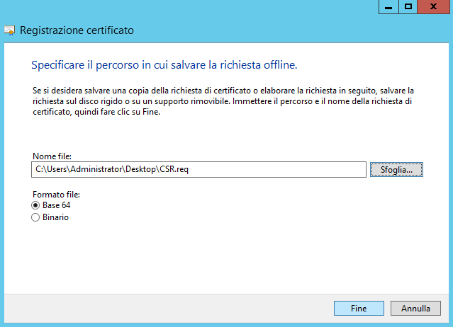Click the 'Binario' option label text
This screenshot has height=327, width=453.
pyautogui.click(x=55, y=217)
